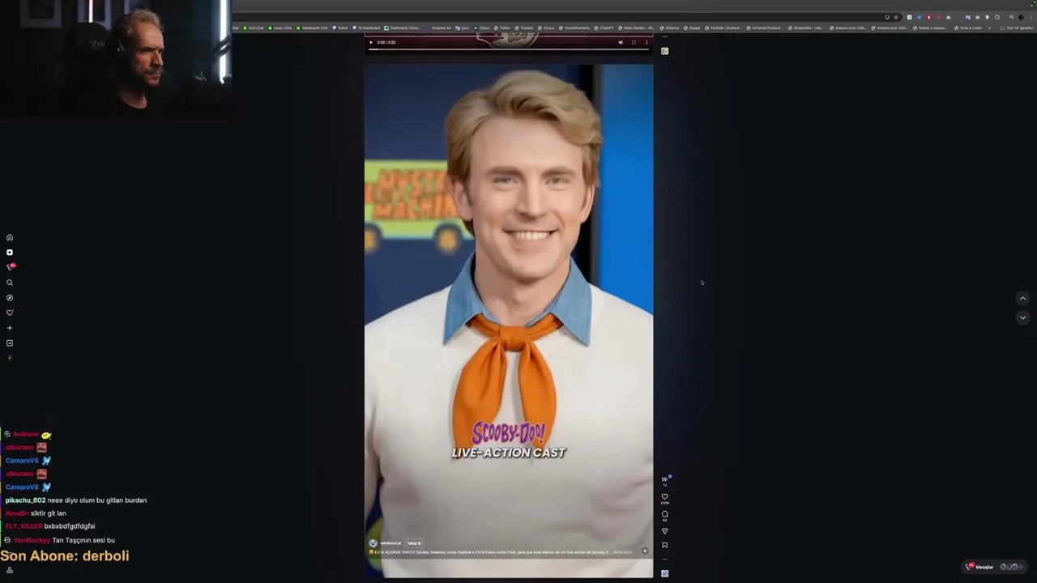The image size is (1037, 583).
Task: Seek on the top video progress bar
Action: click(x=509, y=49)
